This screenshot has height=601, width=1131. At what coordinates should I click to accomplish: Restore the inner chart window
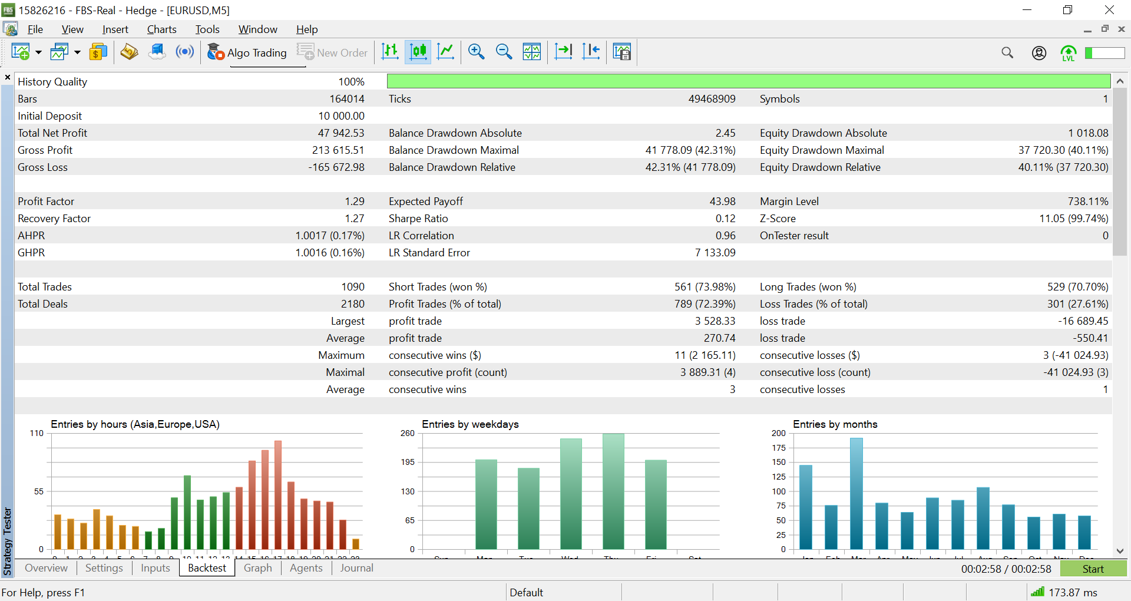click(1105, 29)
